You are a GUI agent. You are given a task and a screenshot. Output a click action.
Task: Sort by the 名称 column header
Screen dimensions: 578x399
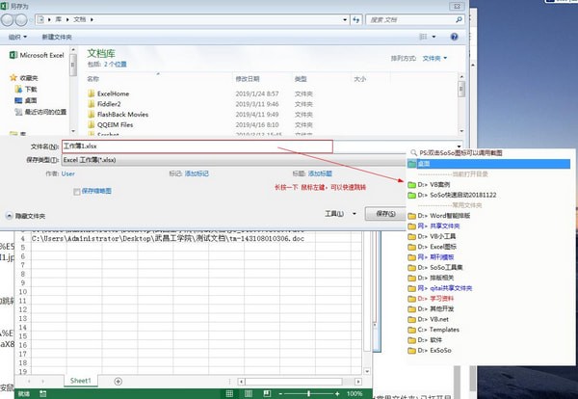(x=92, y=79)
